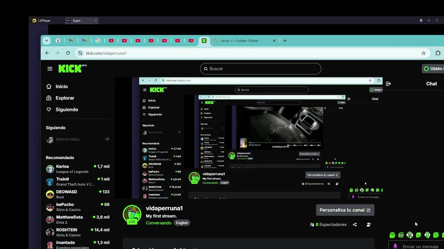Click ROSHTEIN channel avatar

click(x=50, y=232)
